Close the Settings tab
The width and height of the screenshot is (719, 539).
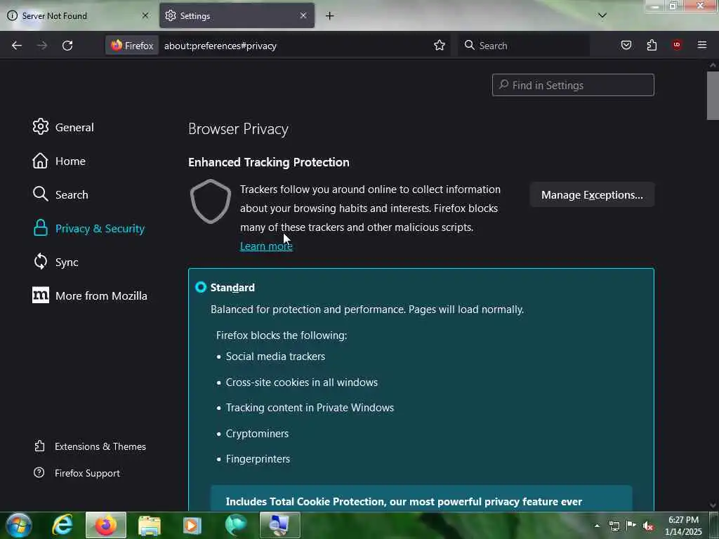click(x=303, y=15)
